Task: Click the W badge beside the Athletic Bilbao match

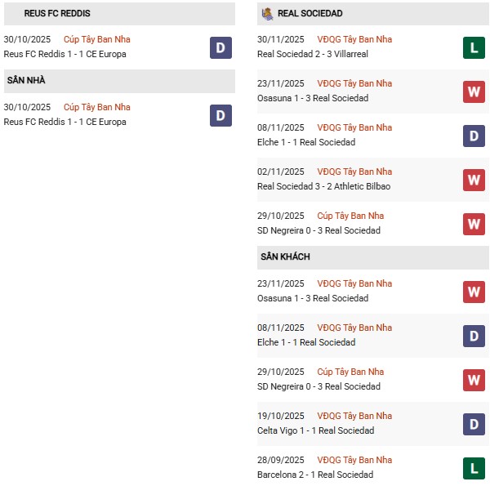Action: click(474, 180)
